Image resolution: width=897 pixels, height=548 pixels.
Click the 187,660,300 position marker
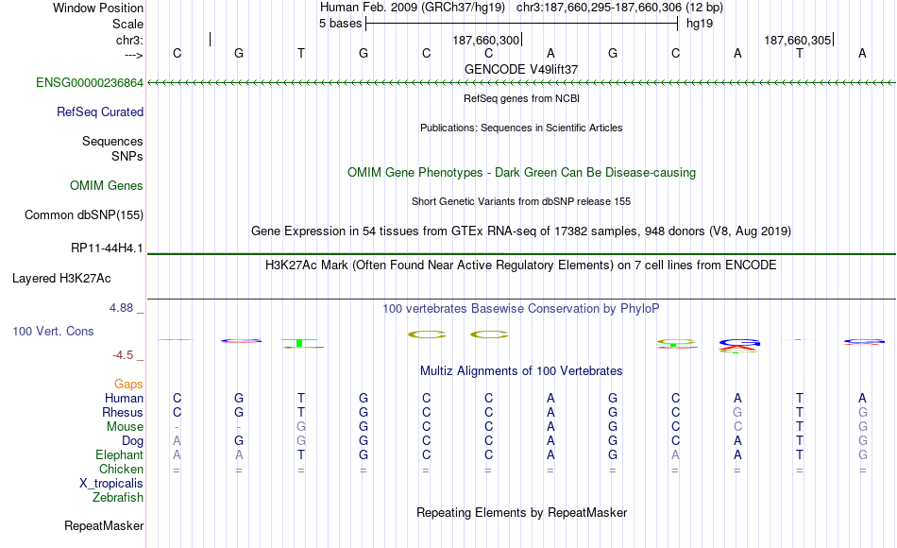pos(487,40)
